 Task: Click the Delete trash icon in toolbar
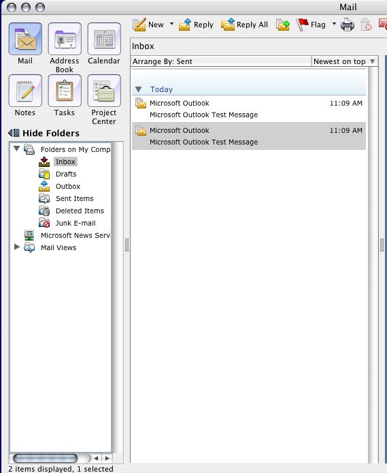point(366,25)
